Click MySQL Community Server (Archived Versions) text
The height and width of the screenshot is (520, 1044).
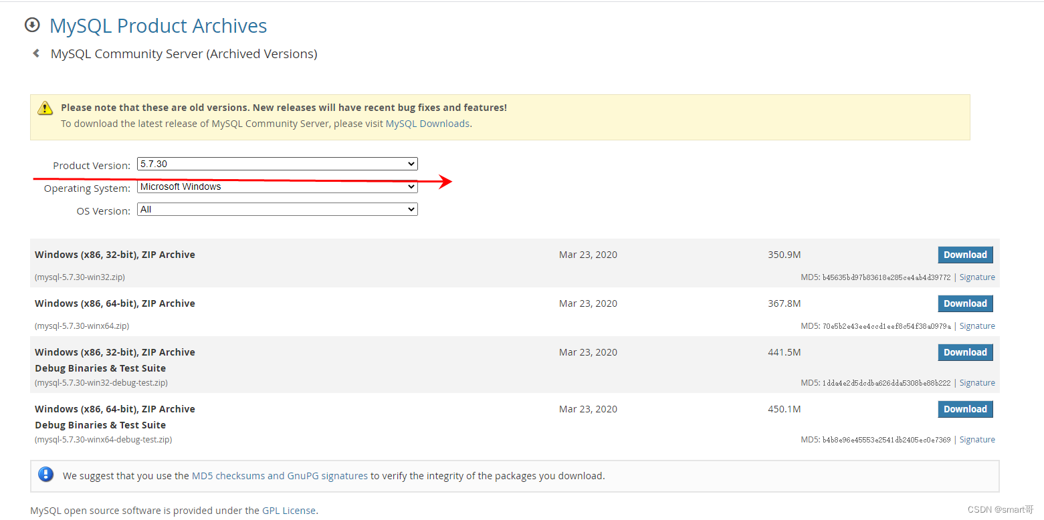pos(184,54)
